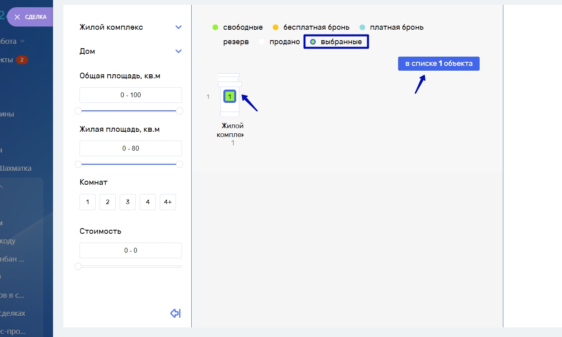Open Шахматка in the left menu
This screenshot has width=562, height=337.
click(15, 168)
